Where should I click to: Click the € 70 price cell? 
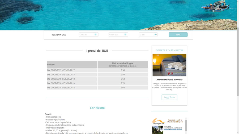pos(123,83)
